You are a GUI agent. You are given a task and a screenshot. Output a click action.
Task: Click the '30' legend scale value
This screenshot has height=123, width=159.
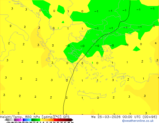point(58,122)
